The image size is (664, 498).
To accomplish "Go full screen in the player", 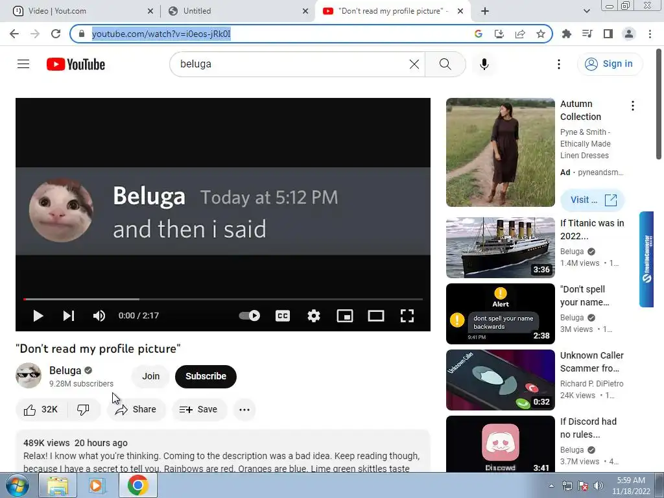I will (407, 316).
